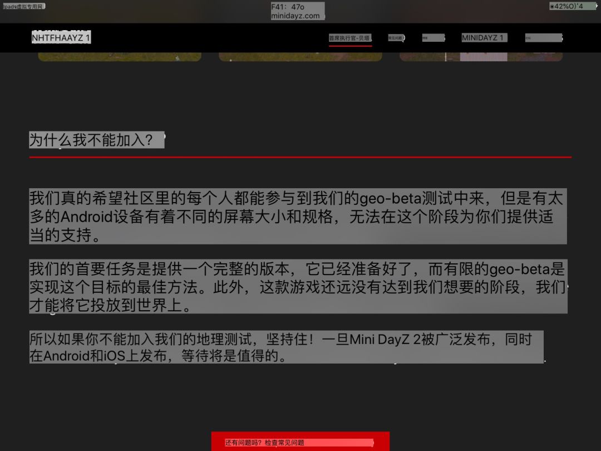Screen dimensions: 601x451
Task: Click the paragraph starting 我们真的希望社区里
Action: click(298, 216)
